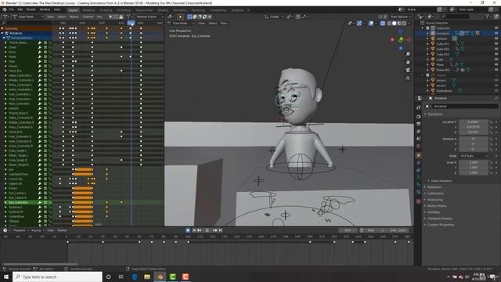The image size is (501, 282).
Task: Open the Render menu
Action: point(31,9)
